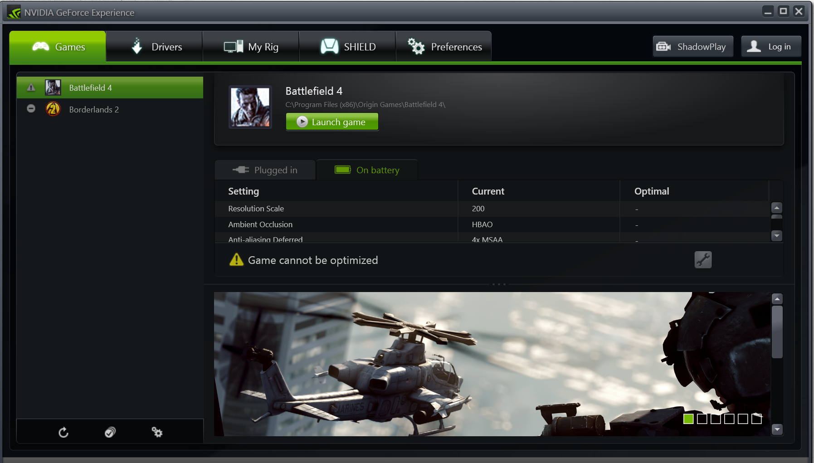Screen dimensions: 814x463
Task: Click the Game cannot be optimized message
Action: [313, 260]
